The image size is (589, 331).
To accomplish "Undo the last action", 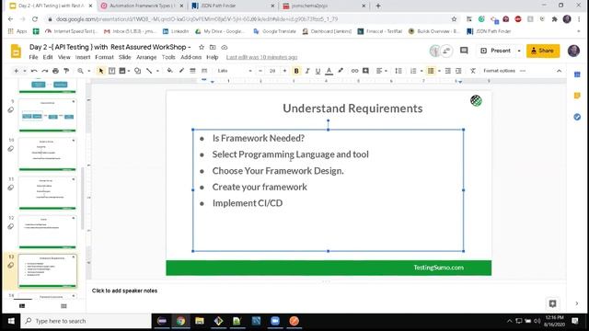I will (x=34, y=71).
